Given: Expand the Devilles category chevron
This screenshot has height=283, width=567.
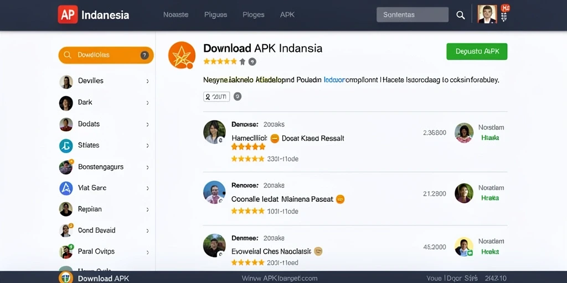Looking at the screenshot, I should 147,81.
